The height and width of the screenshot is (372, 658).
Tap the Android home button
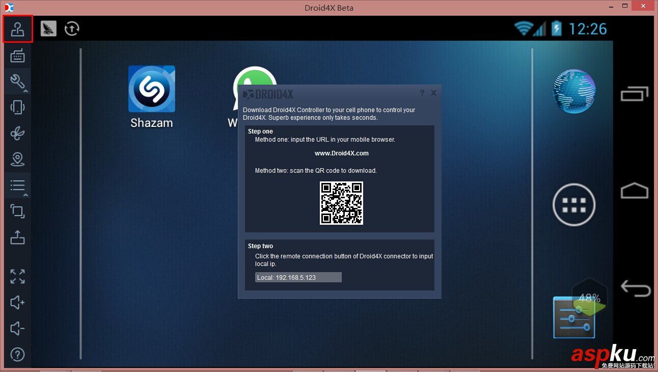point(635,191)
